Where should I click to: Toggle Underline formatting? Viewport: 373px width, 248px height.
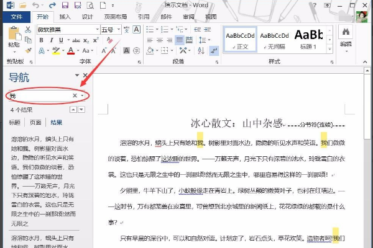(x=61, y=40)
